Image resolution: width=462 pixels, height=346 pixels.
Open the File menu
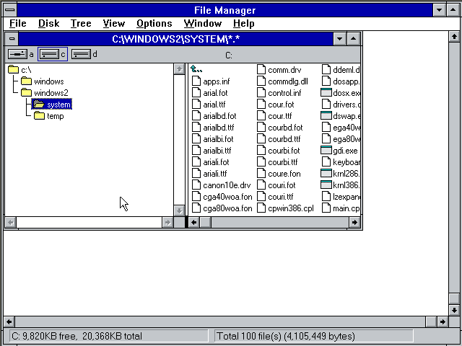(17, 23)
